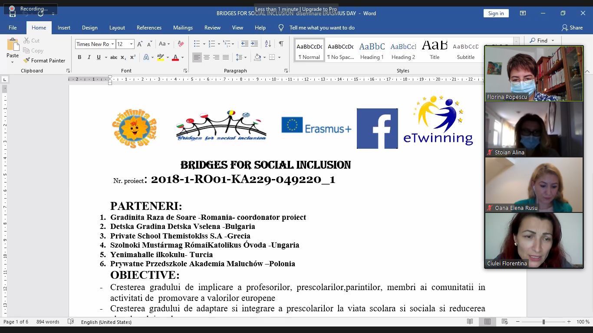Switch to the Insert tab
This screenshot has width=593, height=333.
click(64, 27)
